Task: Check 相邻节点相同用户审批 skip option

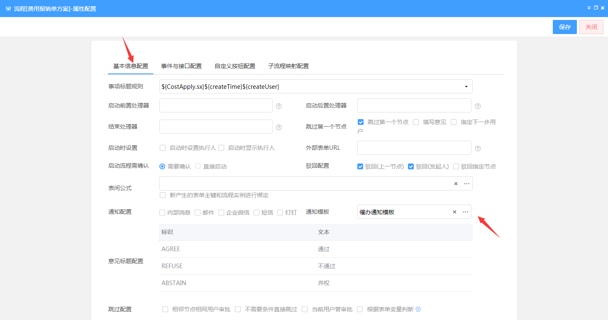Action: (165, 309)
